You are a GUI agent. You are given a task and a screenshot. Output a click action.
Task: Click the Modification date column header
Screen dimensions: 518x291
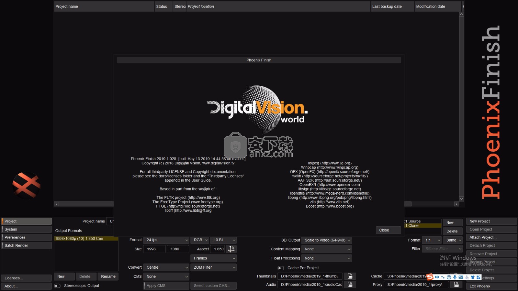pos(438,6)
